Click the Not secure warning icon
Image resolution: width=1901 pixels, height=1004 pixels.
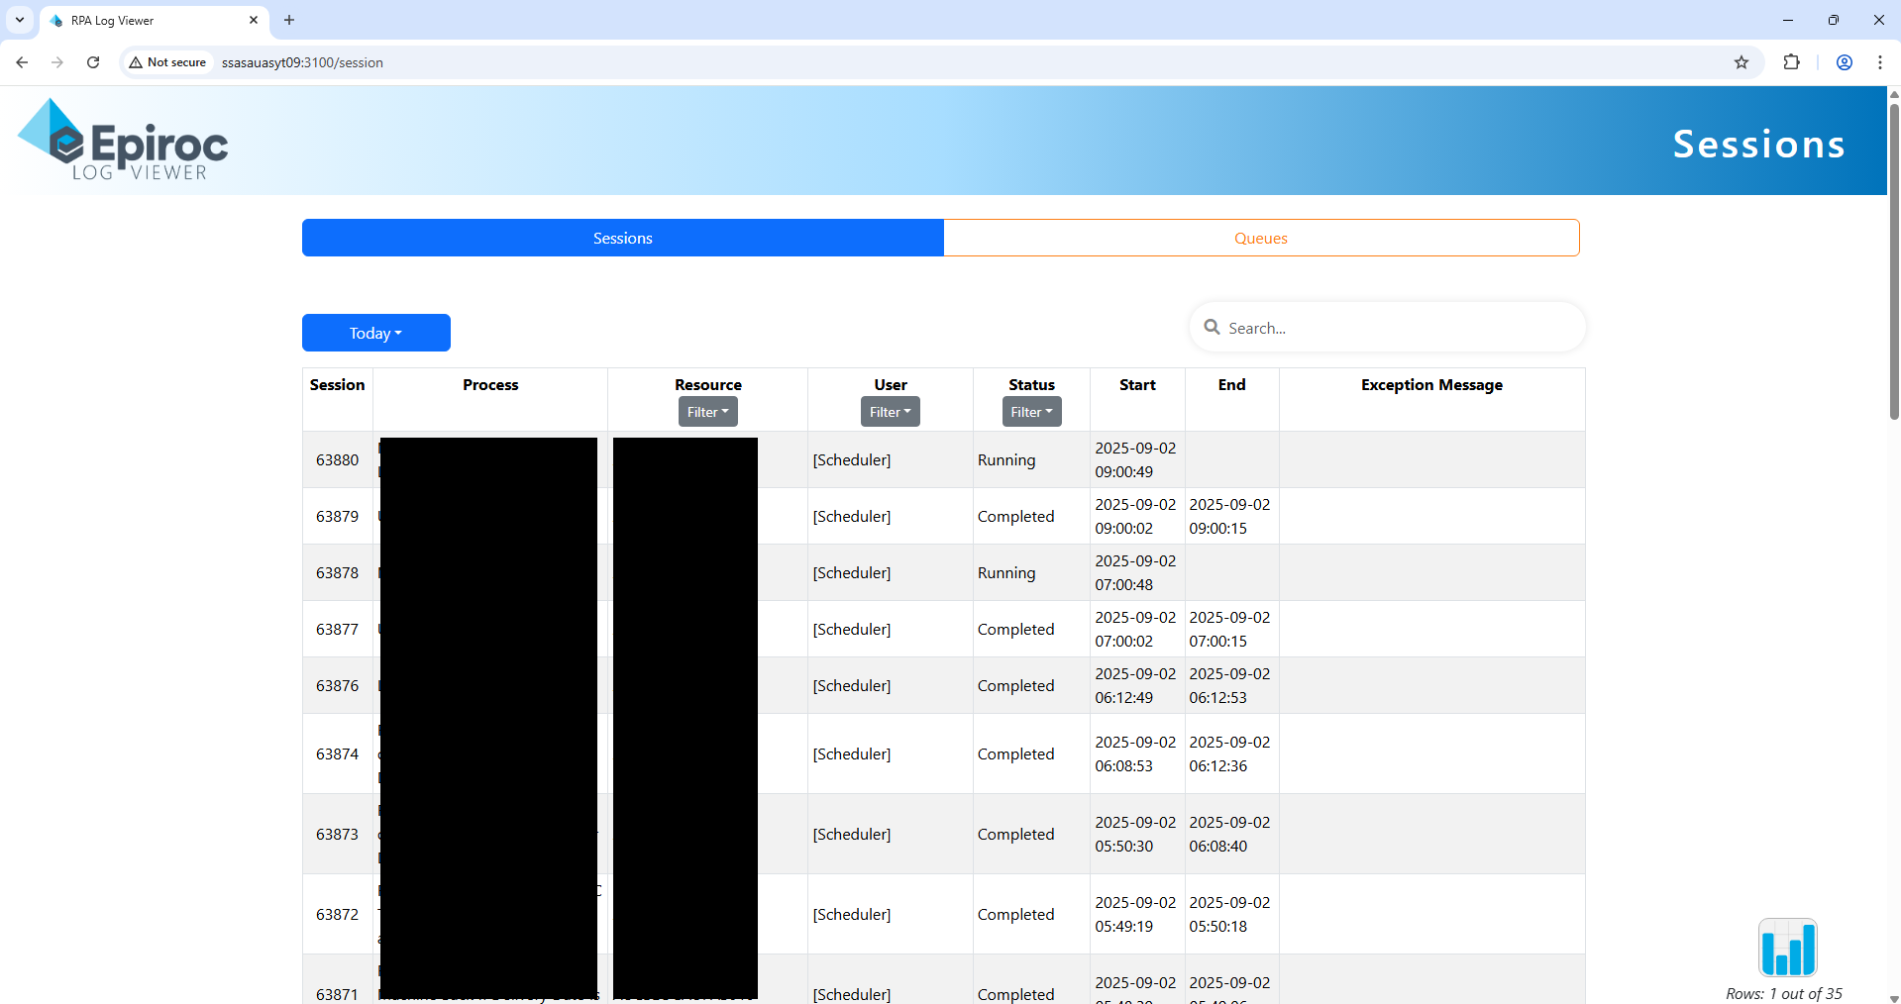[x=136, y=61]
